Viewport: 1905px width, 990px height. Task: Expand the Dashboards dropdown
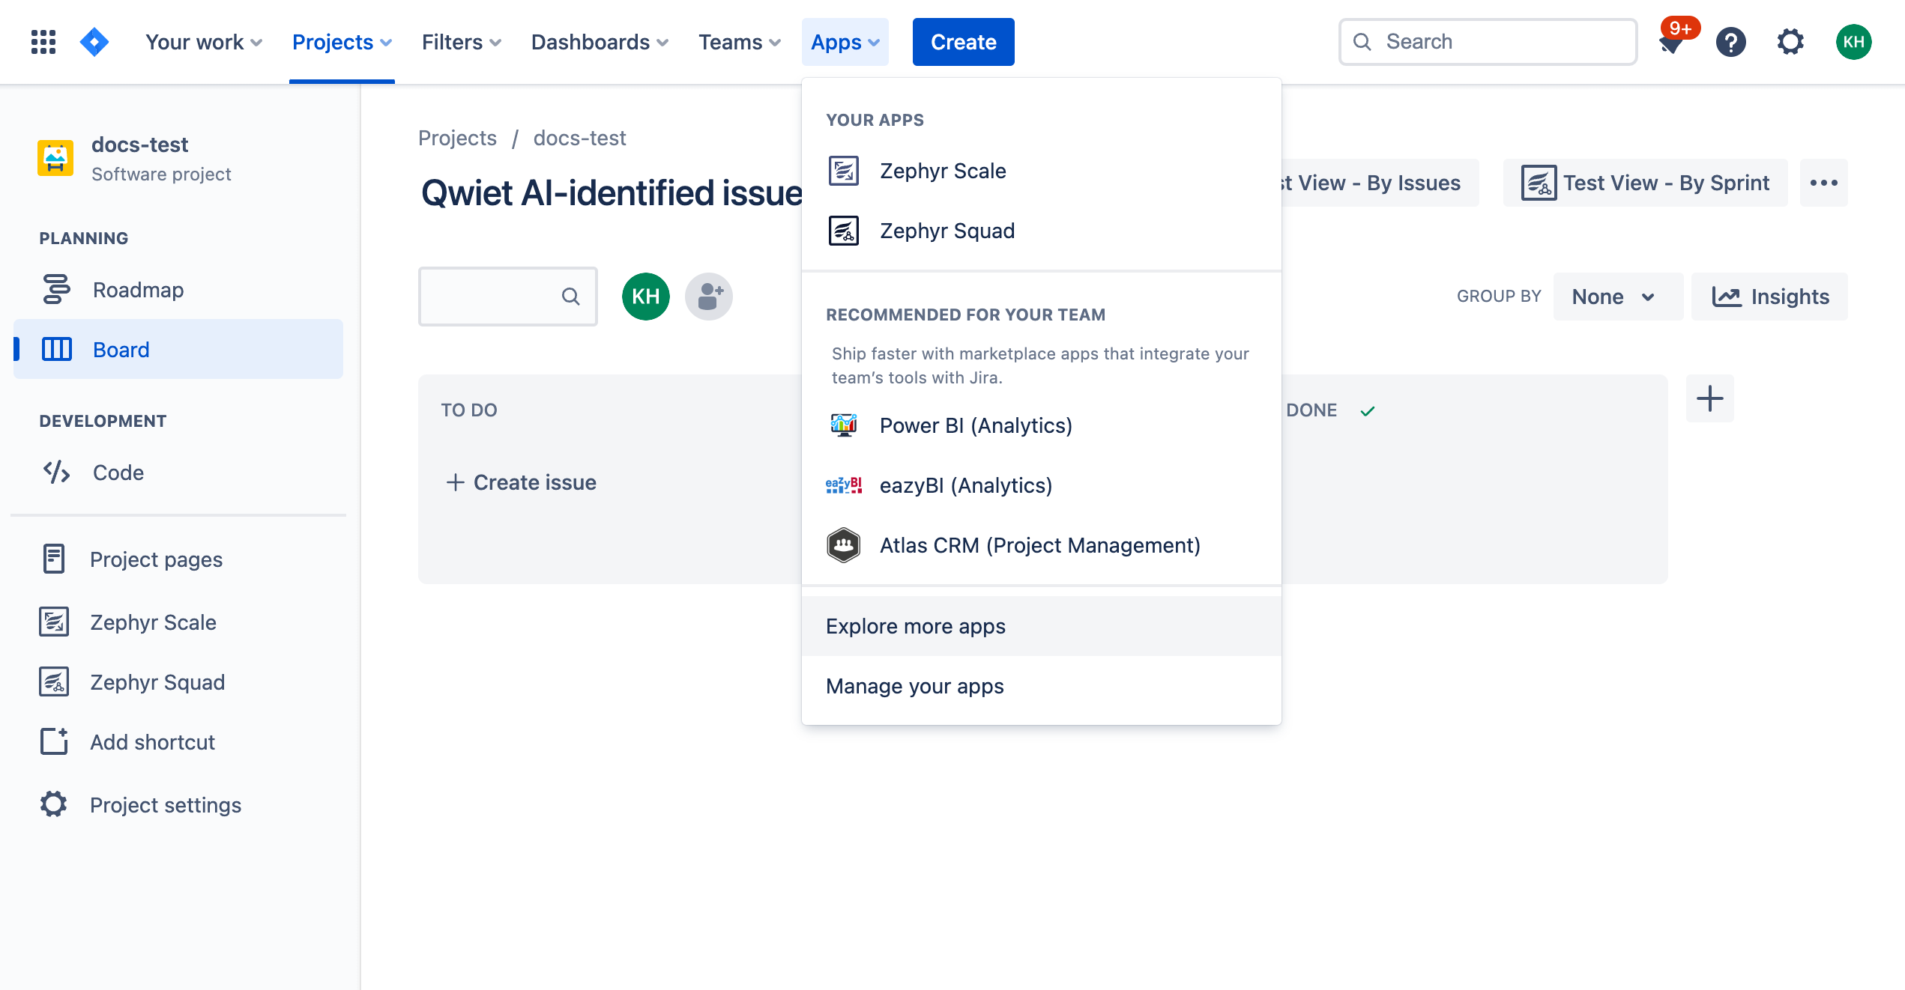600,42
